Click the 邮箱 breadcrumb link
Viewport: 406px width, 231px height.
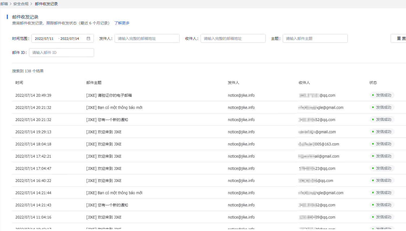(x=4, y=4)
